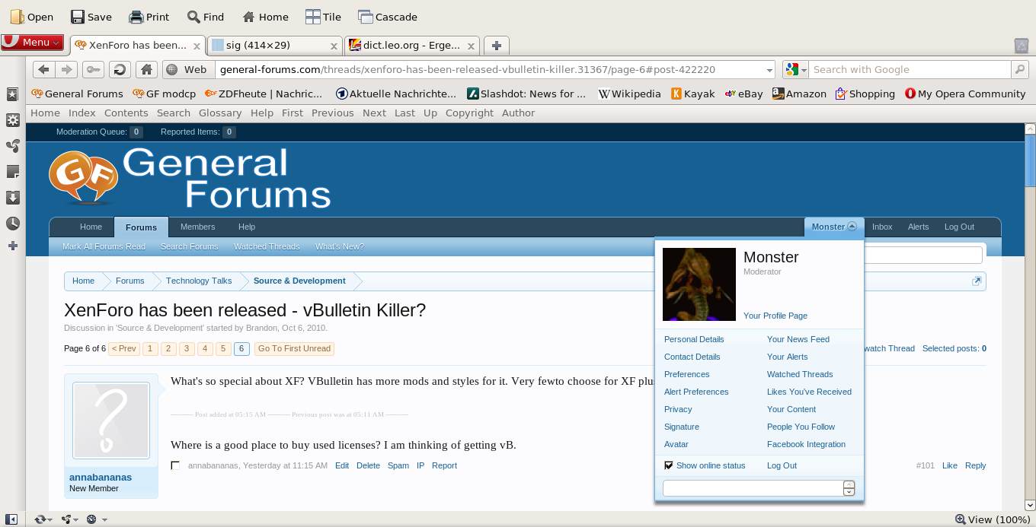Click the breadcrumb pop-out icon at right
The image size is (1036, 527).
977,281
